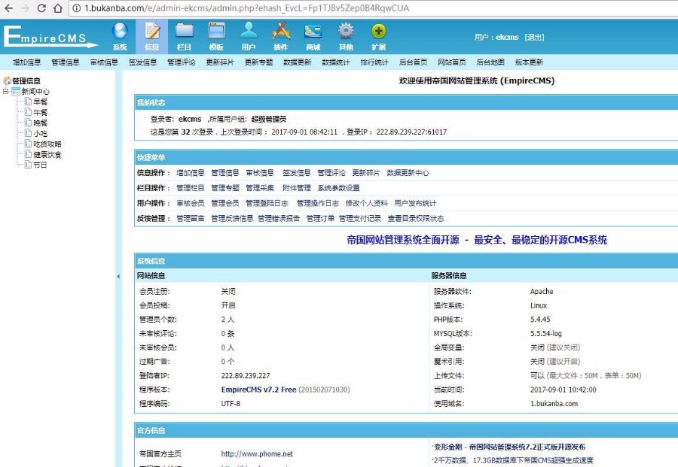Open 更新专题 menu item
This screenshot has height=467, width=678.
[x=258, y=62]
